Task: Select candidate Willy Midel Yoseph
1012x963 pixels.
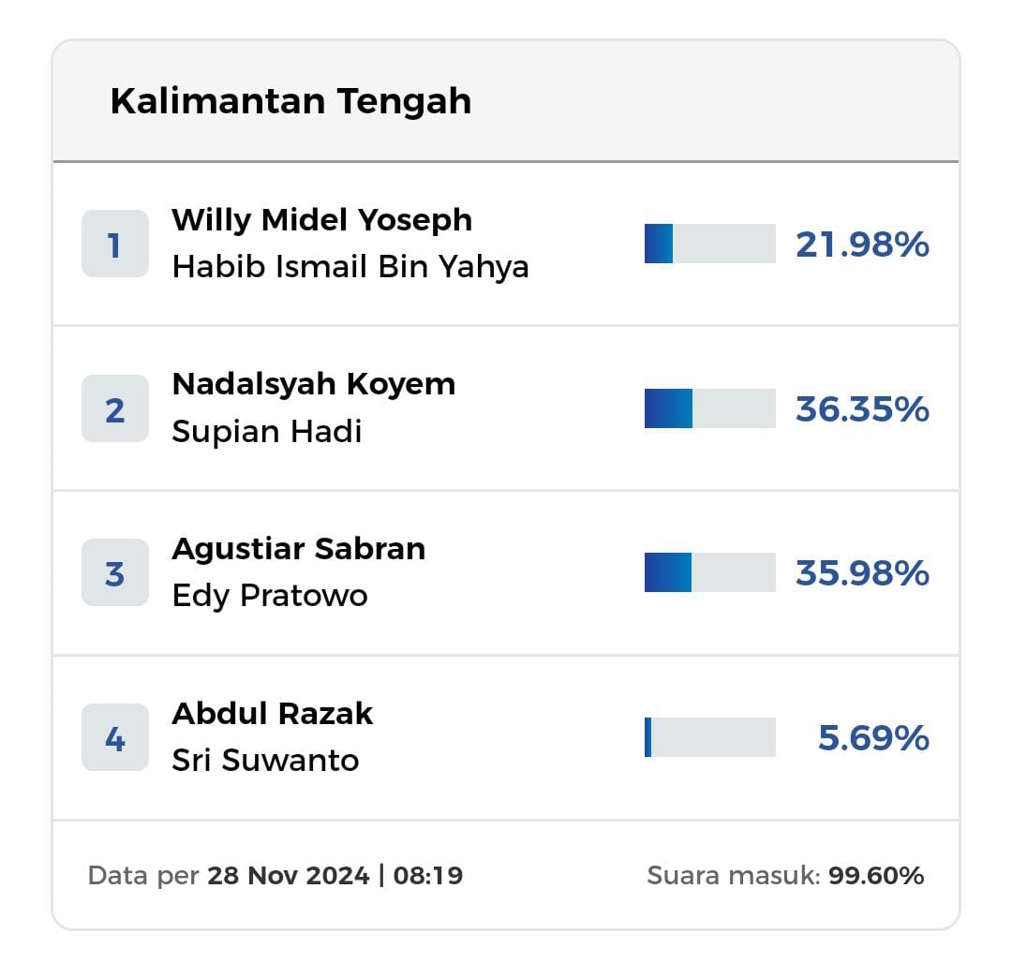Action: [321, 220]
